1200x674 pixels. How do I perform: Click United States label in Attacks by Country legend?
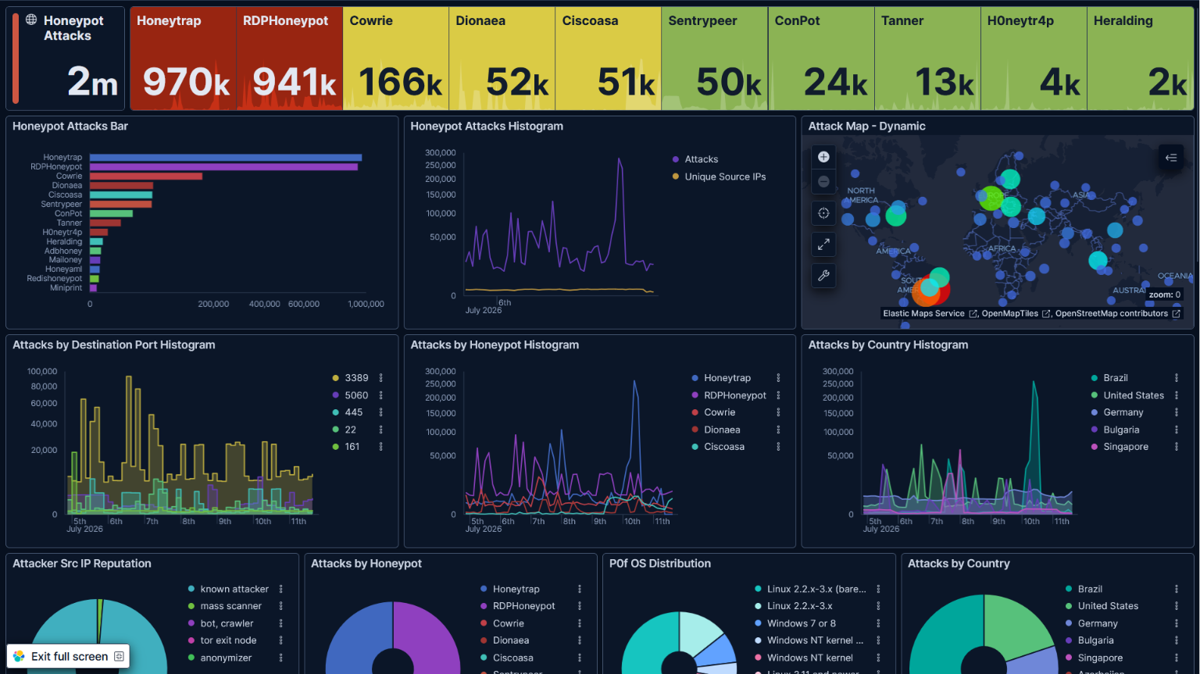[x=1108, y=606]
